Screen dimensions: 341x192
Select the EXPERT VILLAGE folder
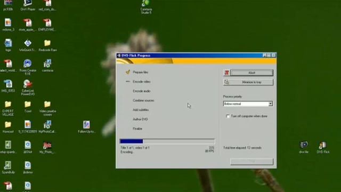8,108
